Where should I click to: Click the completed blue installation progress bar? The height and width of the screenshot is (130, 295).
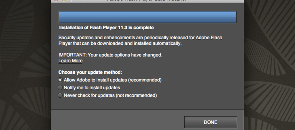tap(147, 17)
